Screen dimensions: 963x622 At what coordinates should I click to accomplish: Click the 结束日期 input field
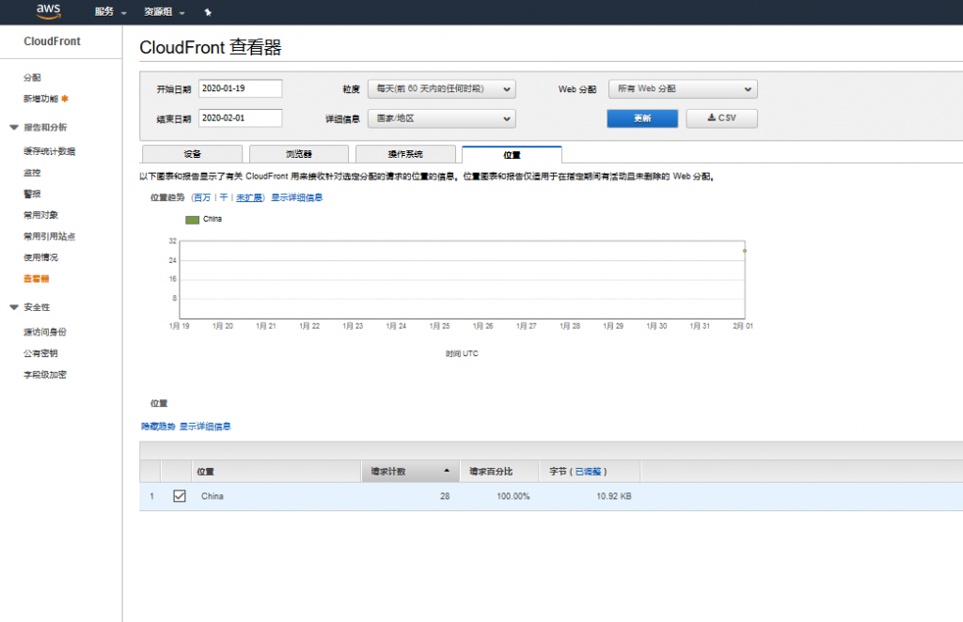(240, 117)
